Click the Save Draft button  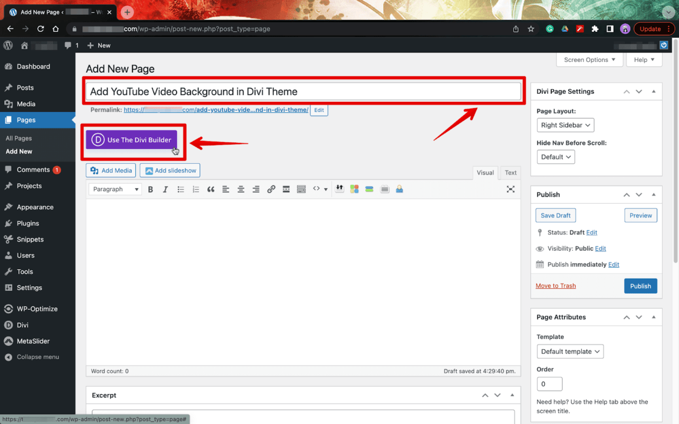555,215
